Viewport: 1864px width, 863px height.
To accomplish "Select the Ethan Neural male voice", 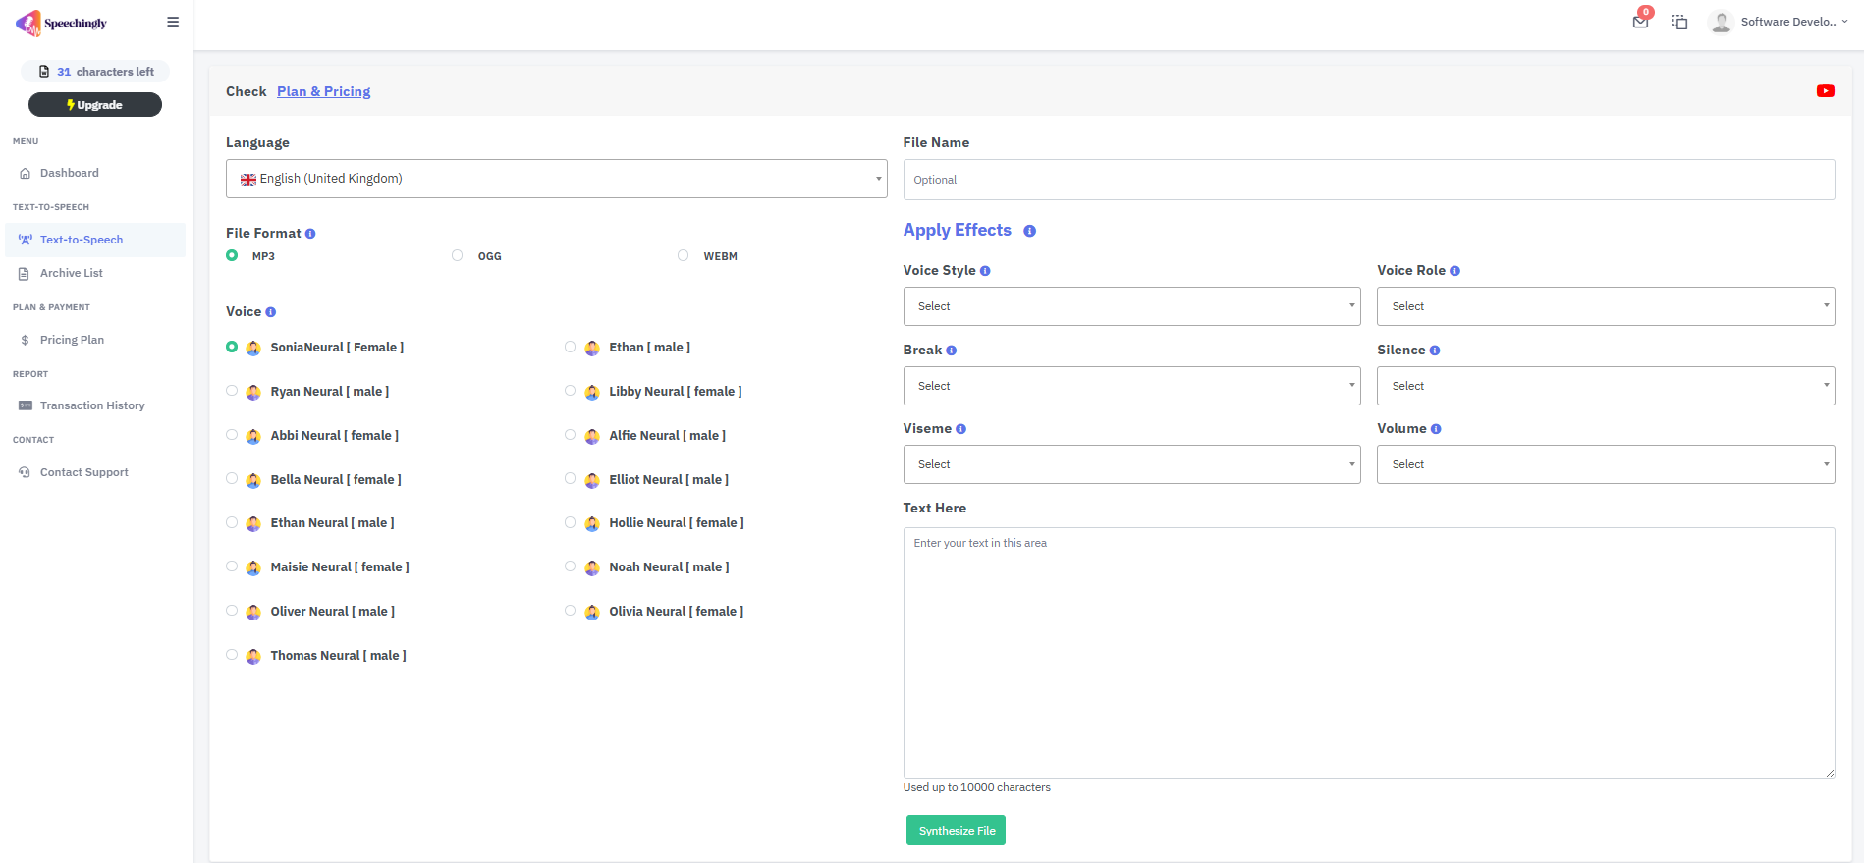I will 232,522.
